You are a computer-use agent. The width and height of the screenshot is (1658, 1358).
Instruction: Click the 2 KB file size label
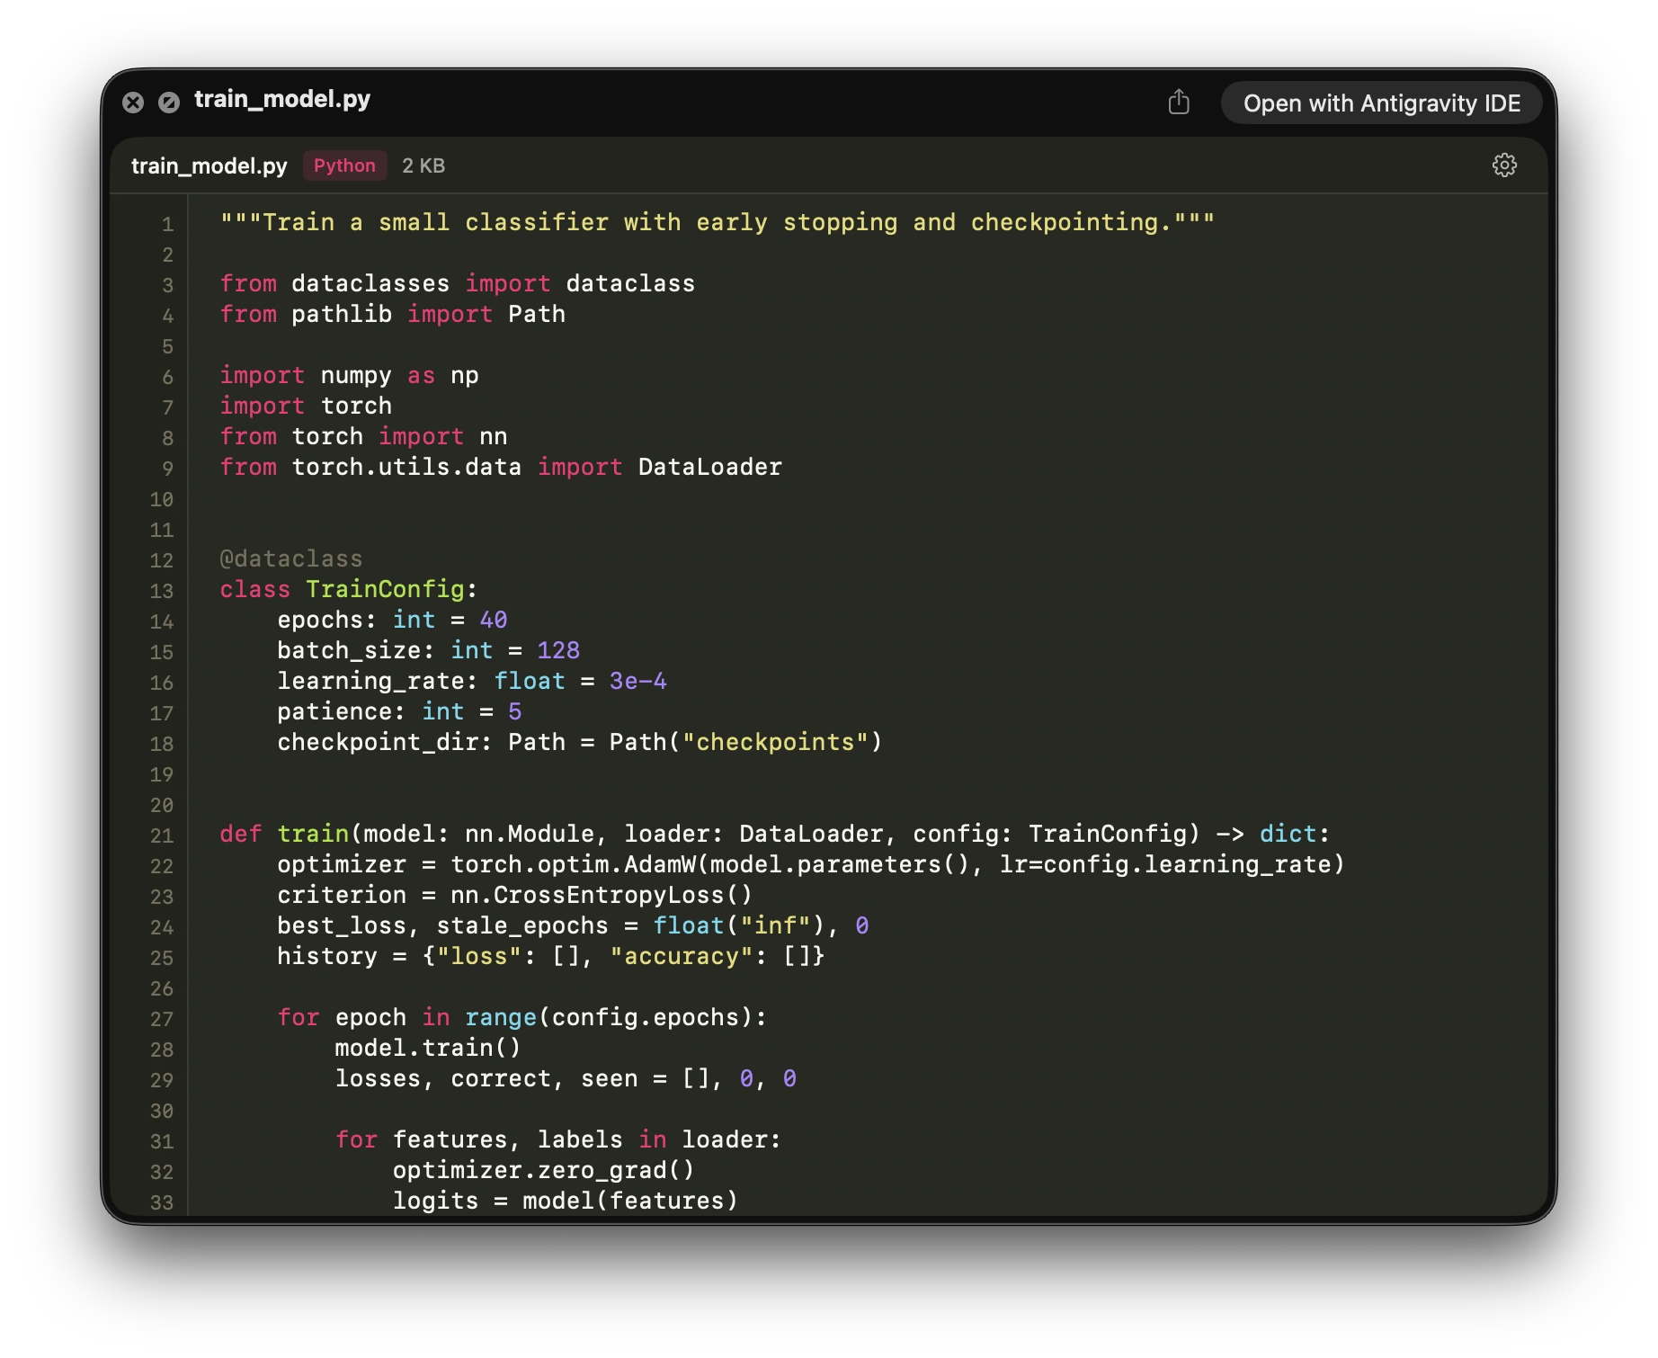(x=423, y=165)
